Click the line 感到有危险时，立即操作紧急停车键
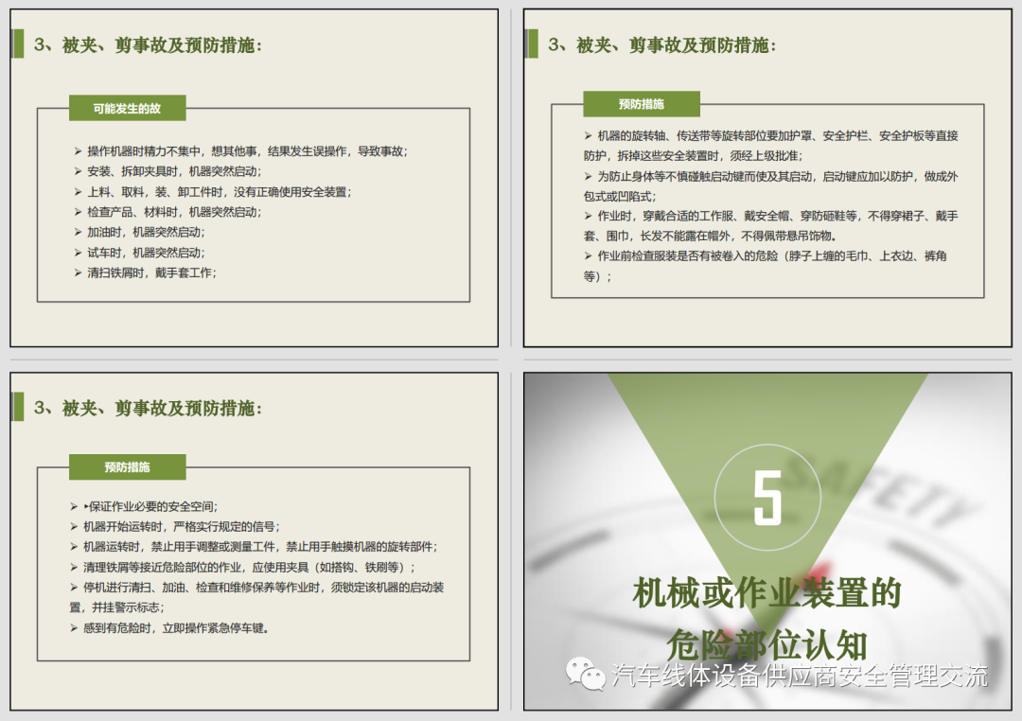This screenshot has width=1022, height=721. coord(169,627)
